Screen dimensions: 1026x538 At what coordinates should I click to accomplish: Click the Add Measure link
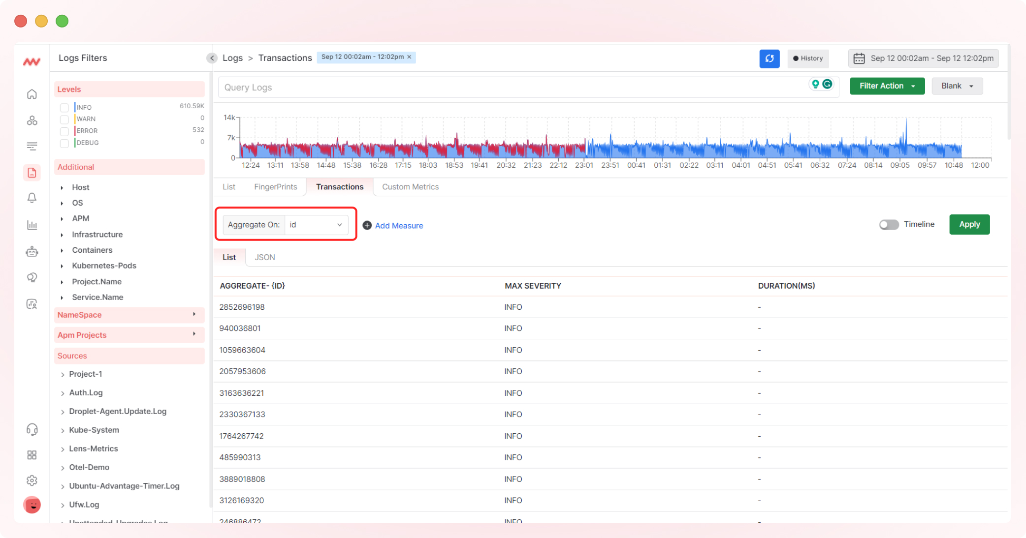click(398, 226)
